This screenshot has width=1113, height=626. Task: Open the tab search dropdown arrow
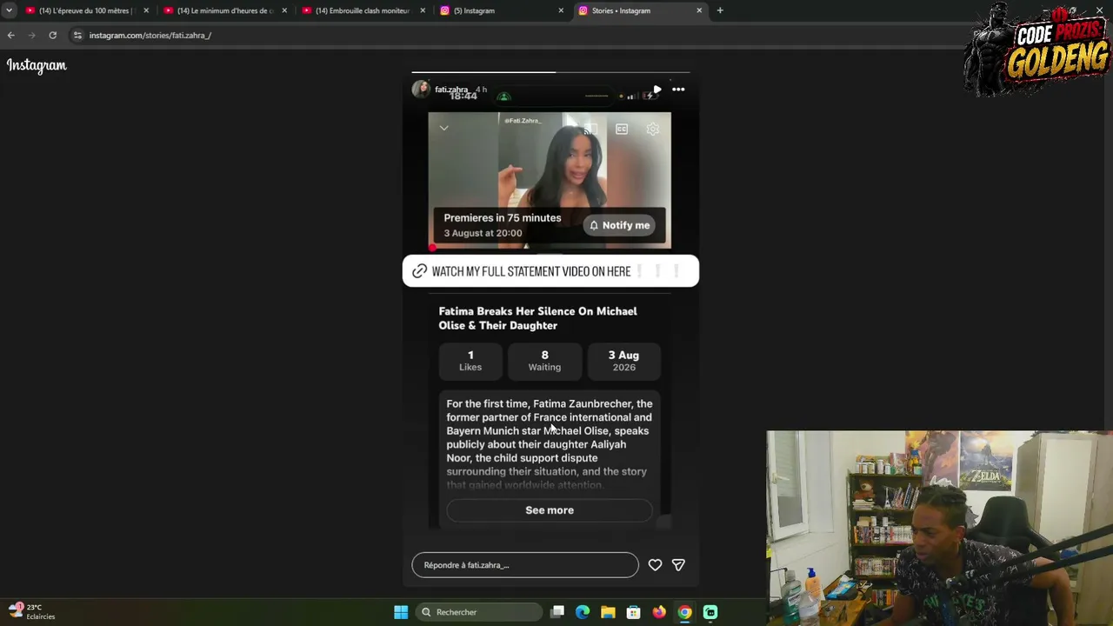9,10
